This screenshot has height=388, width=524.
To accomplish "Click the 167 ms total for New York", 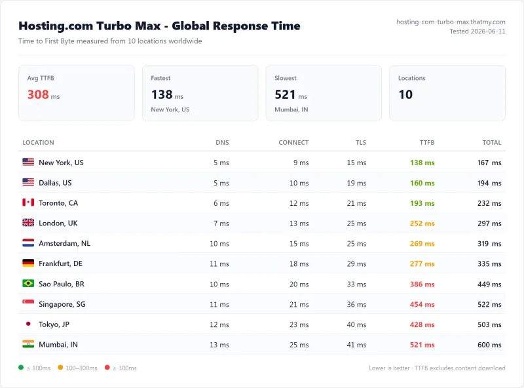I will (x=489, y=163).
